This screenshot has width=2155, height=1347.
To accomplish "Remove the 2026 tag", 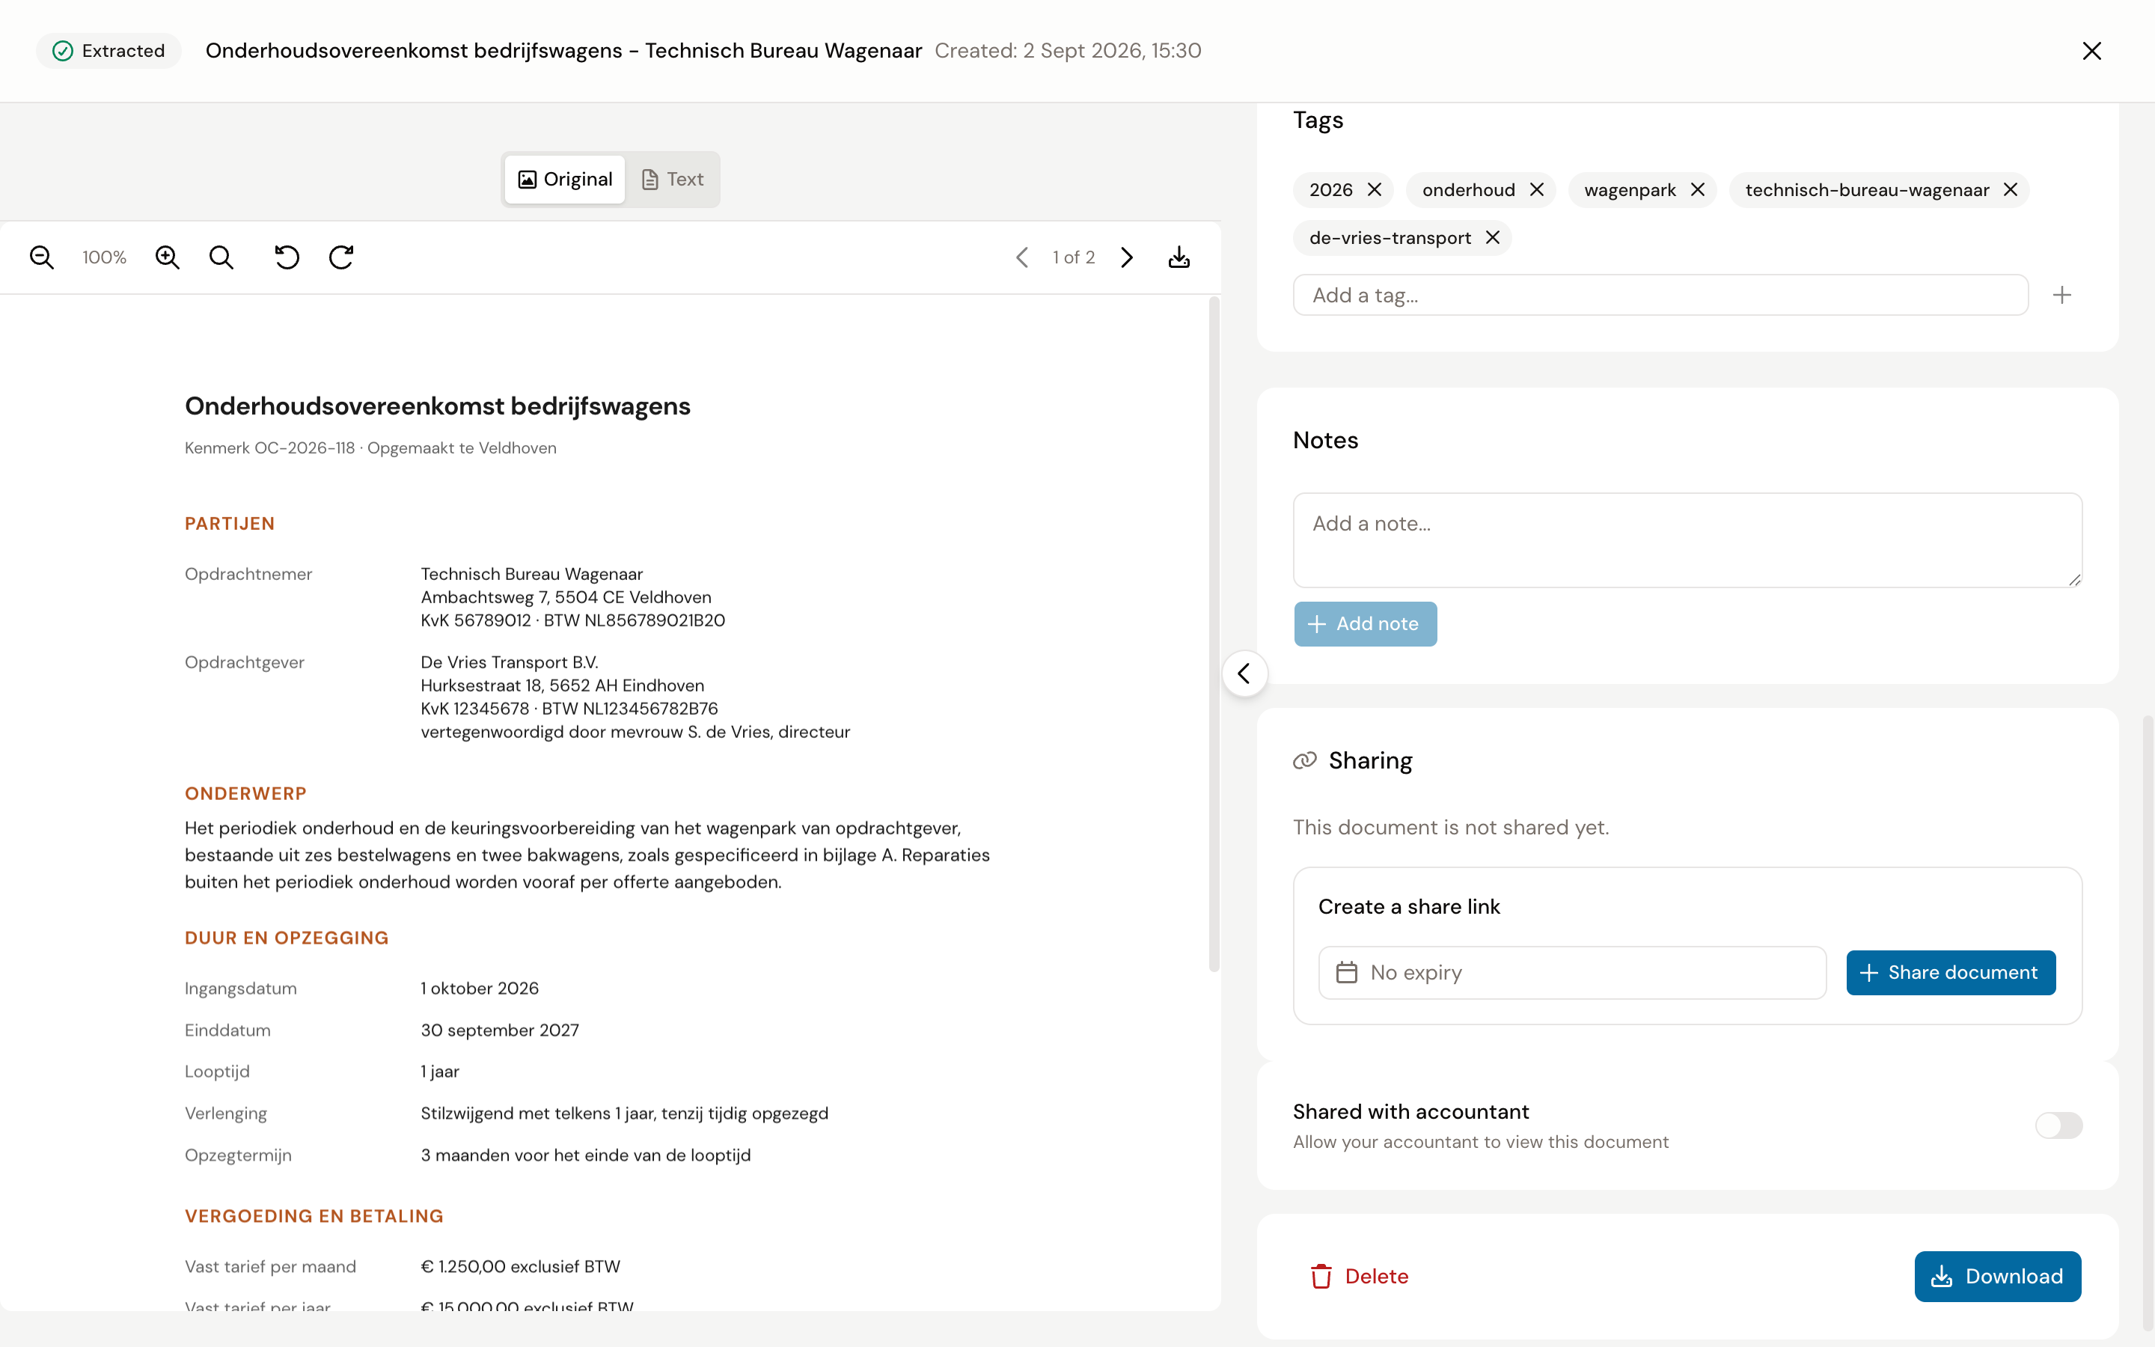I will click(1374, 190).
